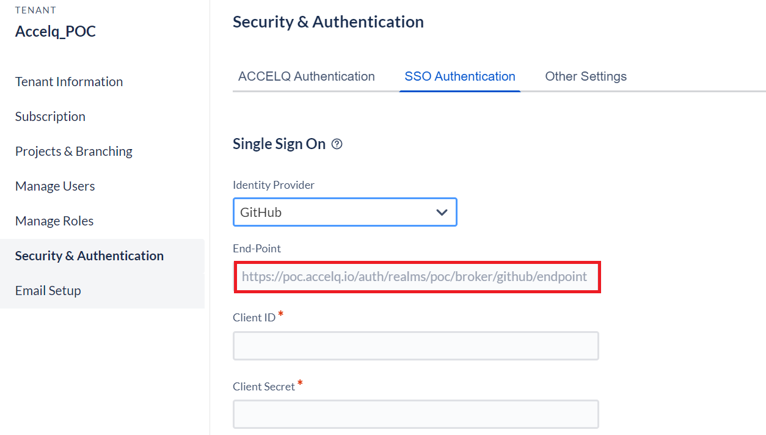Click Security & Authentication sidebar item

pos(89,256)
